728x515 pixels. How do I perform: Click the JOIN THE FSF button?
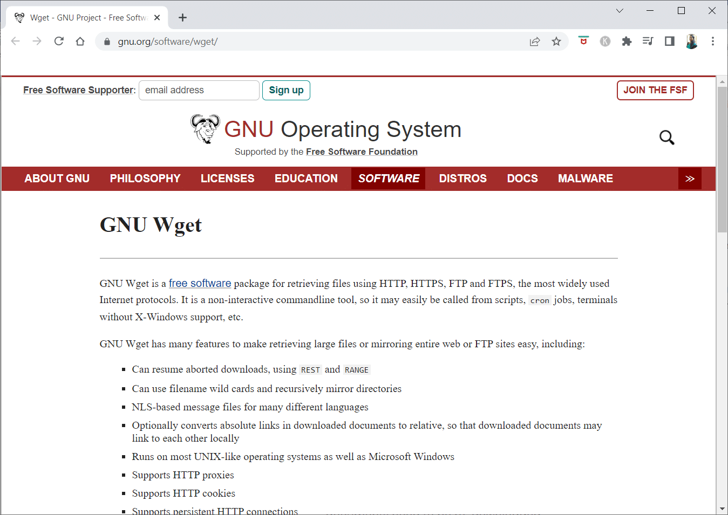[x=655, y=90]
